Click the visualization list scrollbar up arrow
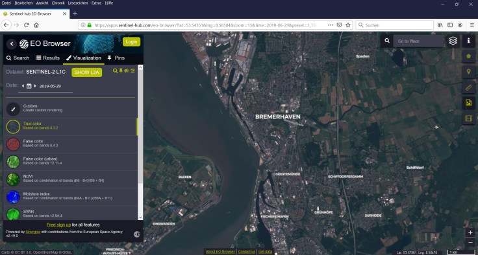Image resolution: width=478 pixels, height=255 pixels. [140, 68]
